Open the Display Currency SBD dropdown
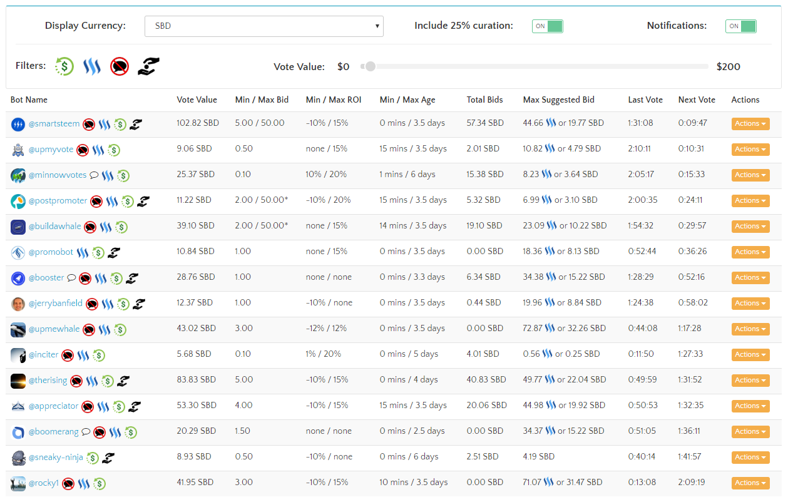The image size is (788, 502). point(264,26)
